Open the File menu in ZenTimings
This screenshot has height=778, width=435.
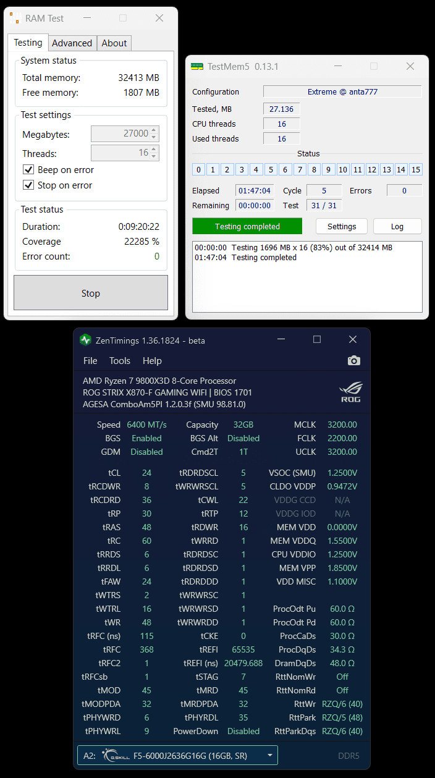click(90, 361)
